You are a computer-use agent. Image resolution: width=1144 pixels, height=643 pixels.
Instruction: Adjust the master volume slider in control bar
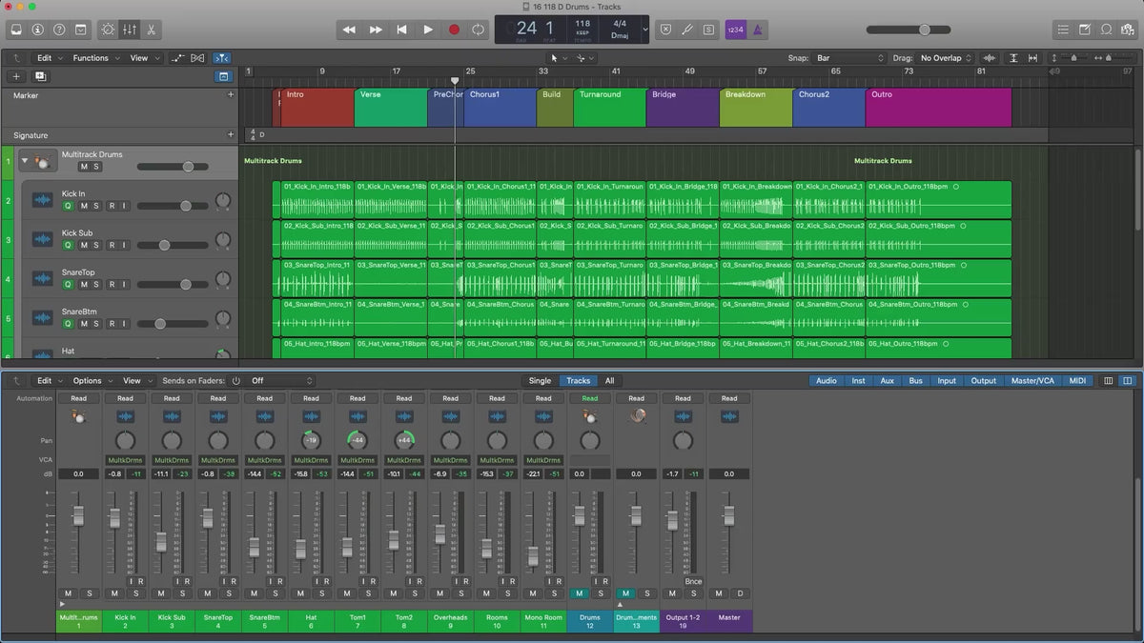pos(924,30)
